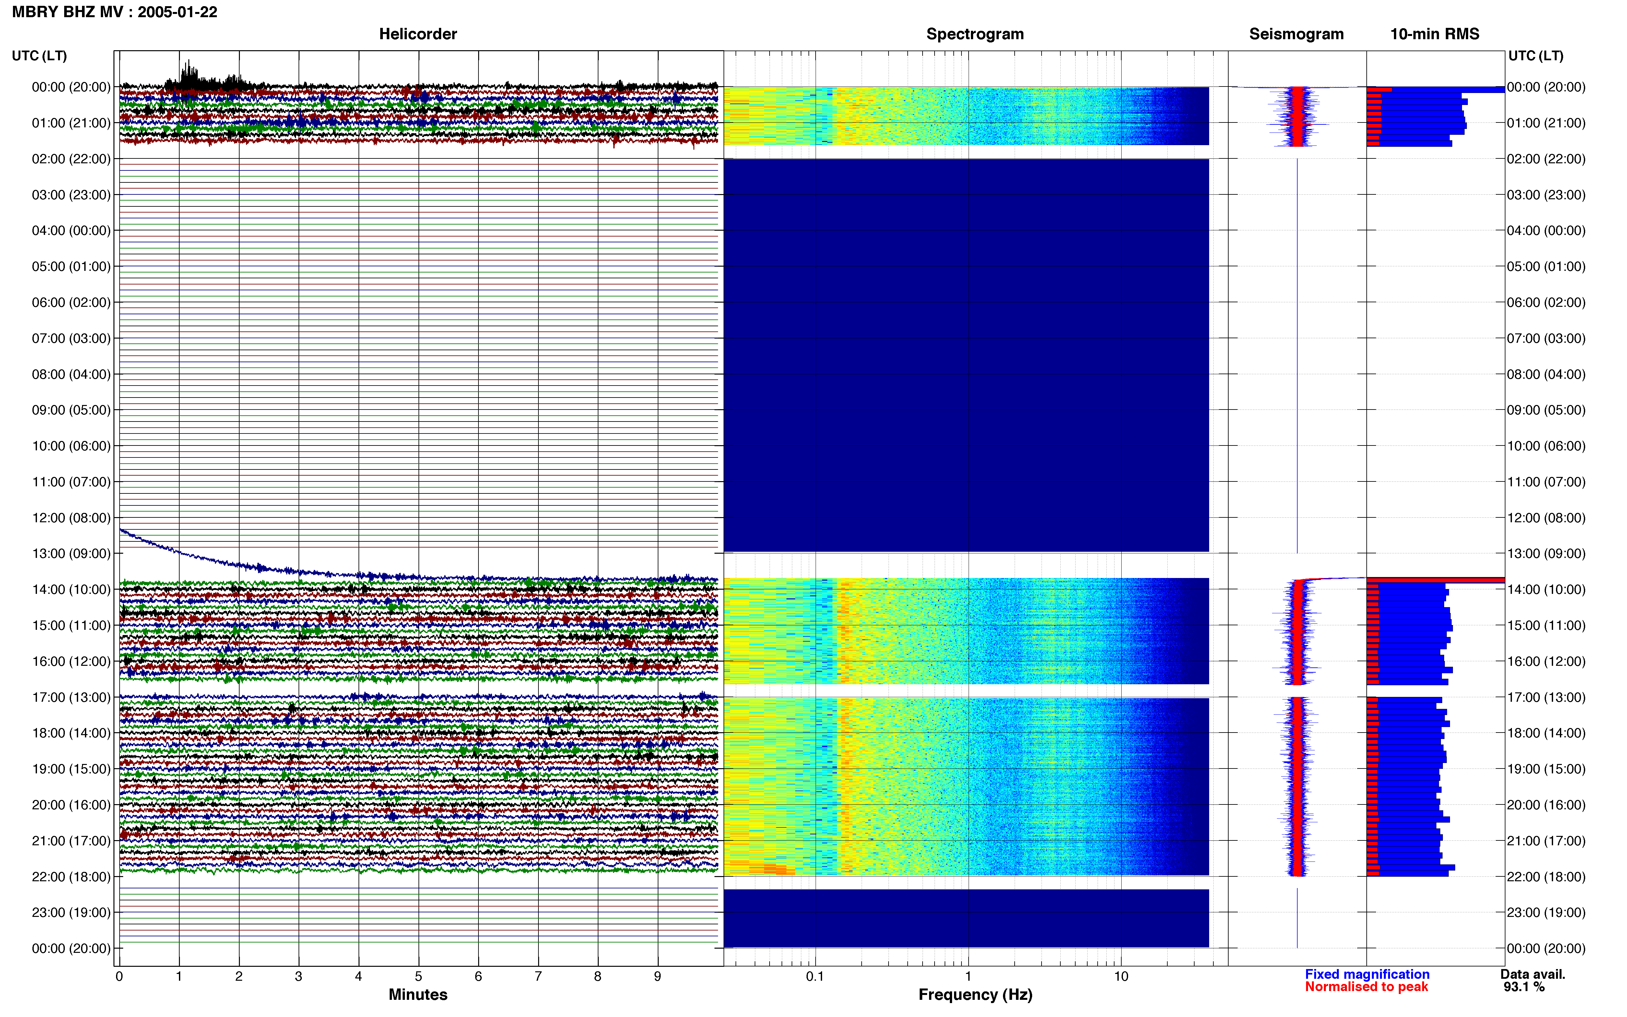Click the 'Data avail.' label
This screenshot has width=1627, height=1017.
point(1533,974)
